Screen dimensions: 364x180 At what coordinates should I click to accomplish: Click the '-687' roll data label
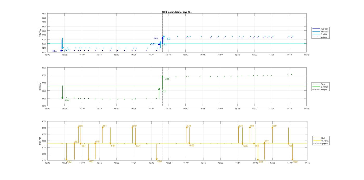pos(83,146)
